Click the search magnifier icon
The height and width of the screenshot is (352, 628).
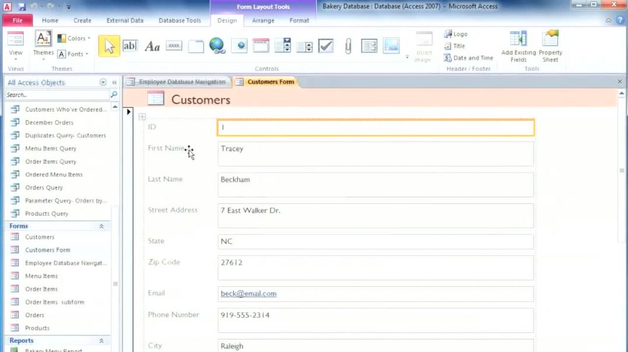[x=114, y=95]
